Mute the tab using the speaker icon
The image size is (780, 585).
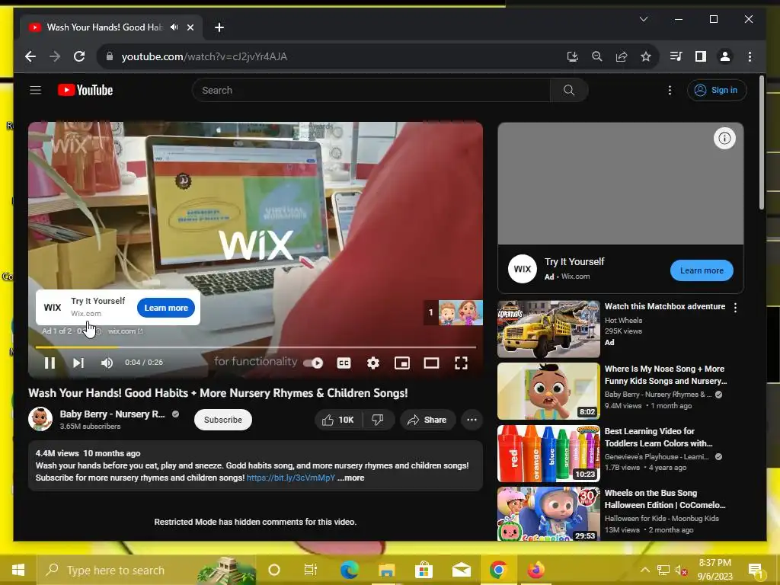(174, 27)
